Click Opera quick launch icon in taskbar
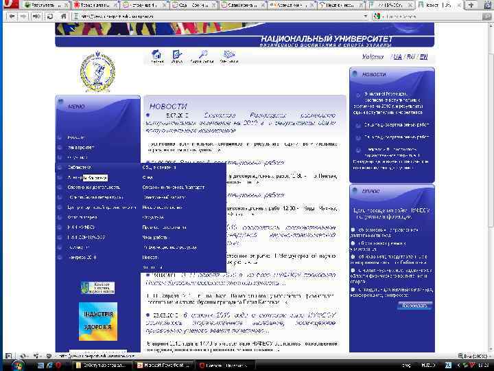Screen dimensions: 494x371 click(58, 366)
